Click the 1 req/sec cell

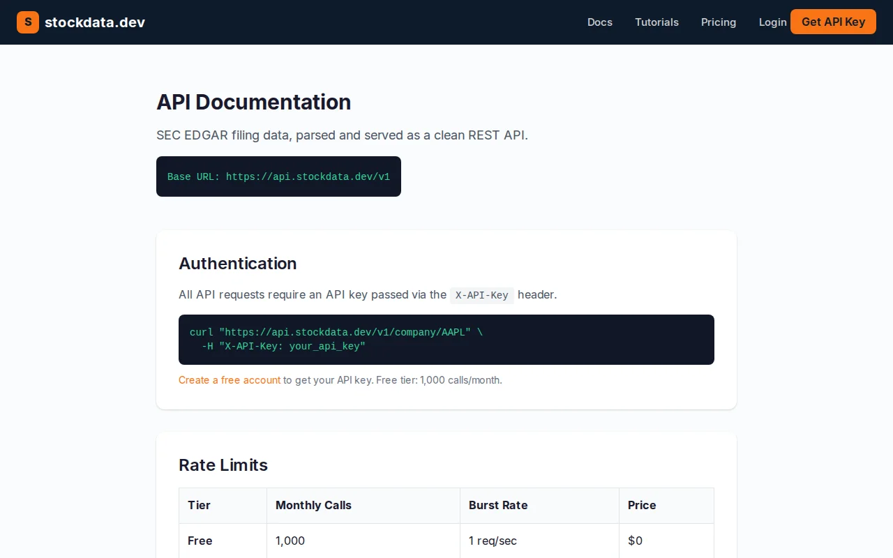540,541
